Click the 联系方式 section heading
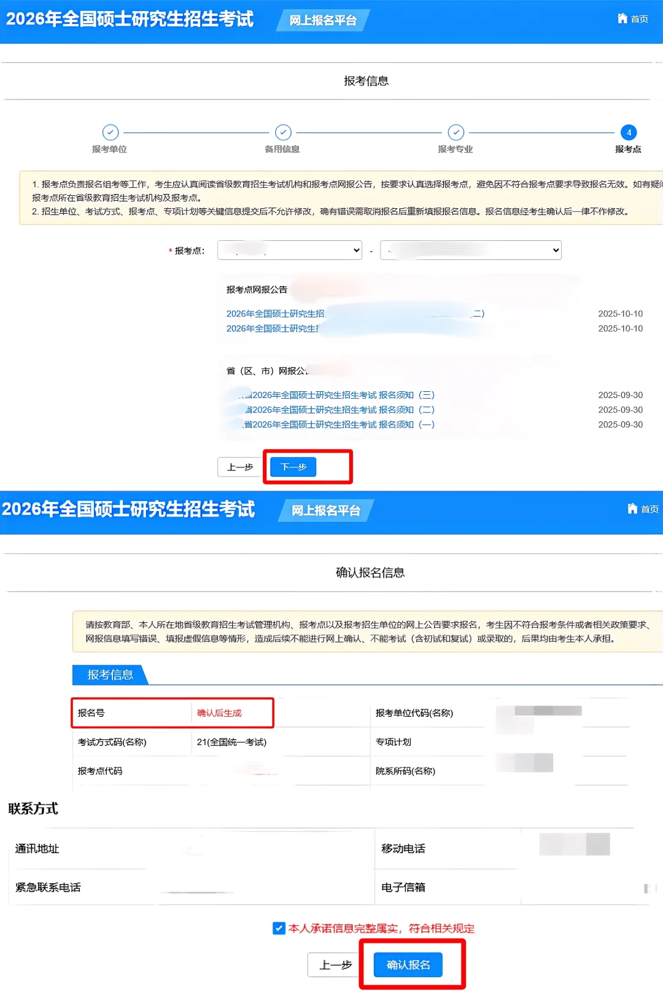This screenshot has height=995, width=663. pyautogui.click(x=33, y=808)
